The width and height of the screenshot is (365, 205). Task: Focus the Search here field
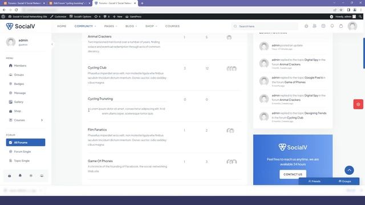(265, 26)
